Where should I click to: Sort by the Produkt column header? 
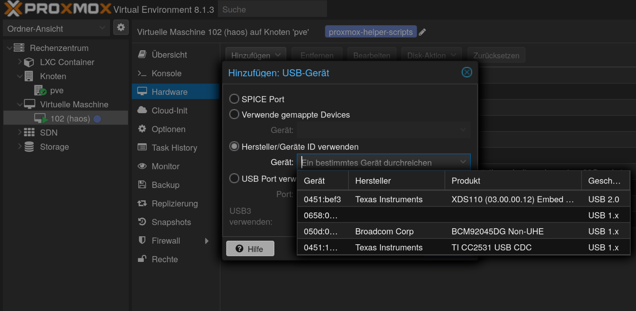tap(513, 181)
